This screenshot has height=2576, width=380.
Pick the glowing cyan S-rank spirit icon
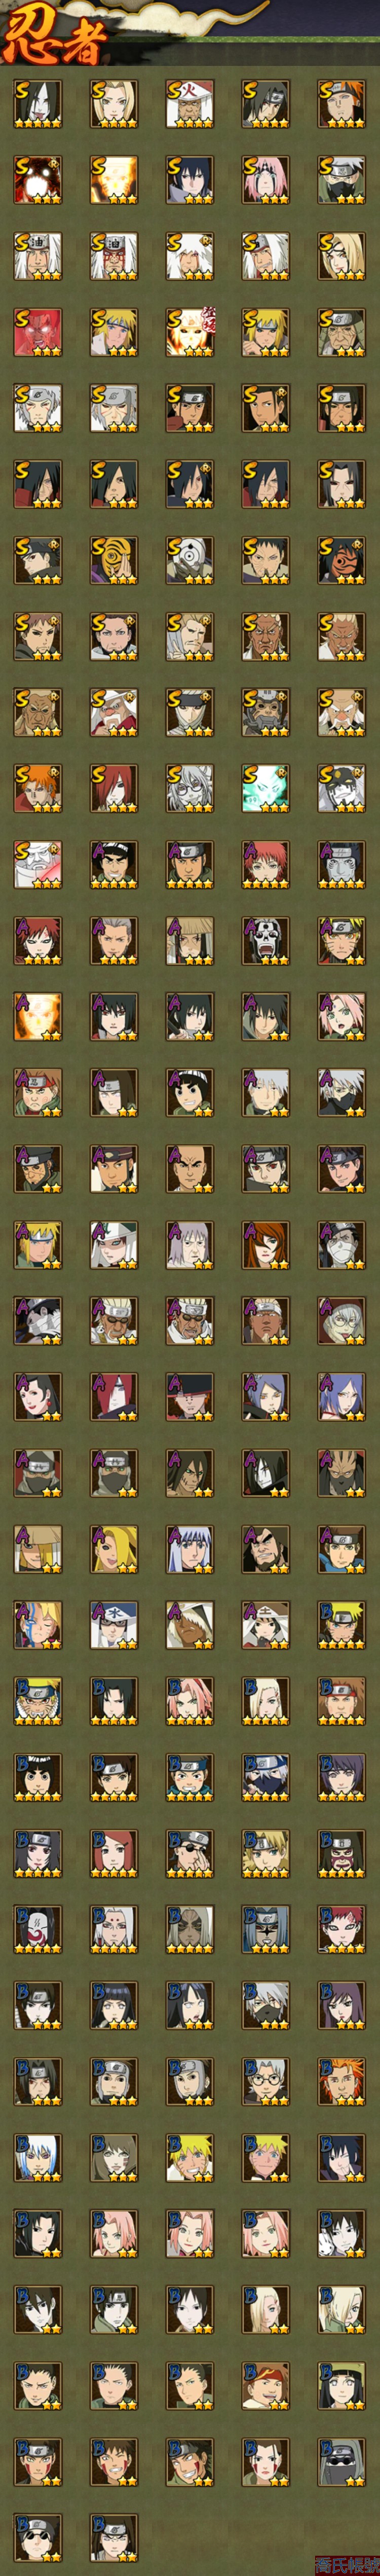point(265,788)
